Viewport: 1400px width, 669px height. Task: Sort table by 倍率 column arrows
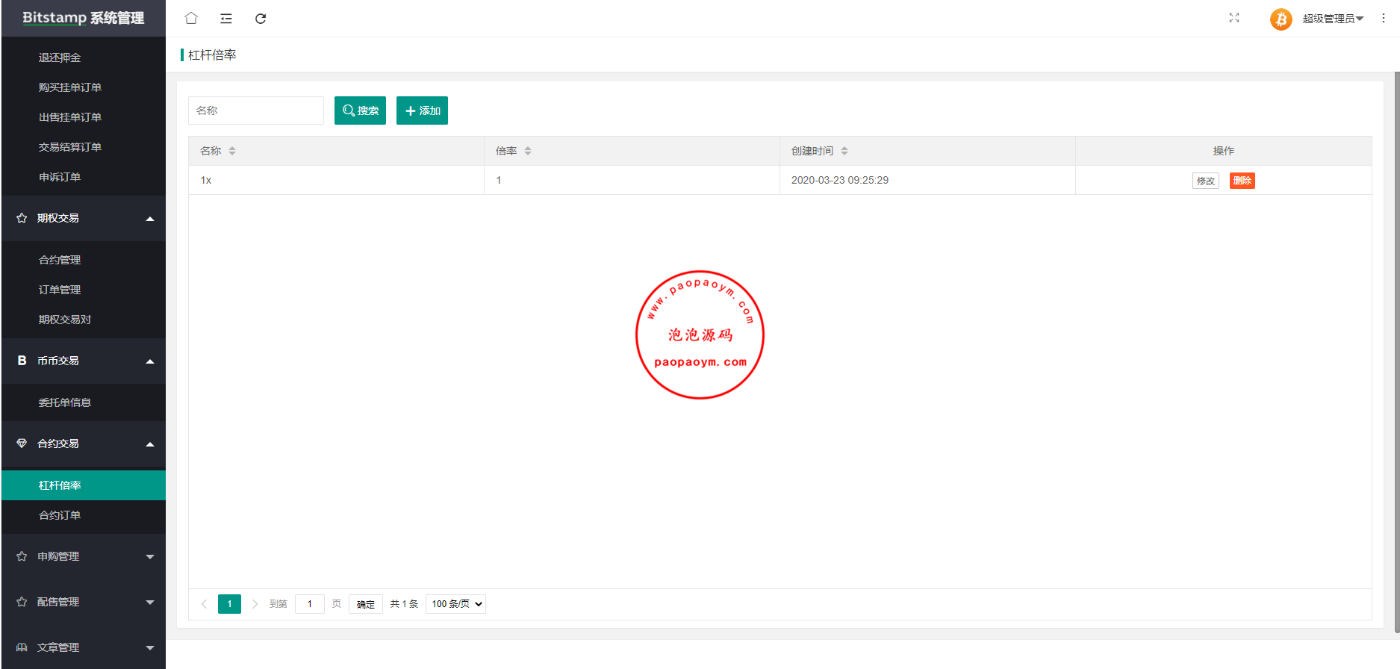(x=528, y=151)
